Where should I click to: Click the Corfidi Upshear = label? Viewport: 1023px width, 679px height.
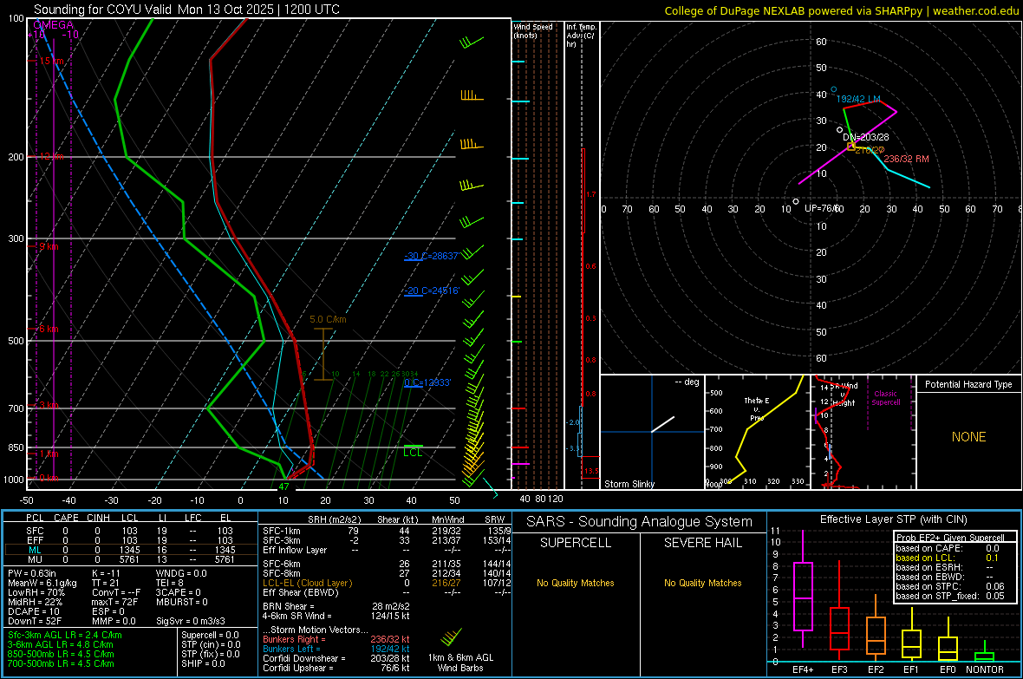pos(297,668)
